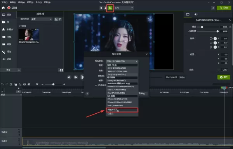Click the split clip icon in timeline toolbar

click(x=24, y=84)
